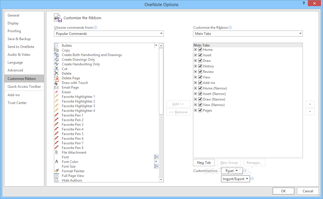Expand the View (Narrow) tree node

coord(196,105)
